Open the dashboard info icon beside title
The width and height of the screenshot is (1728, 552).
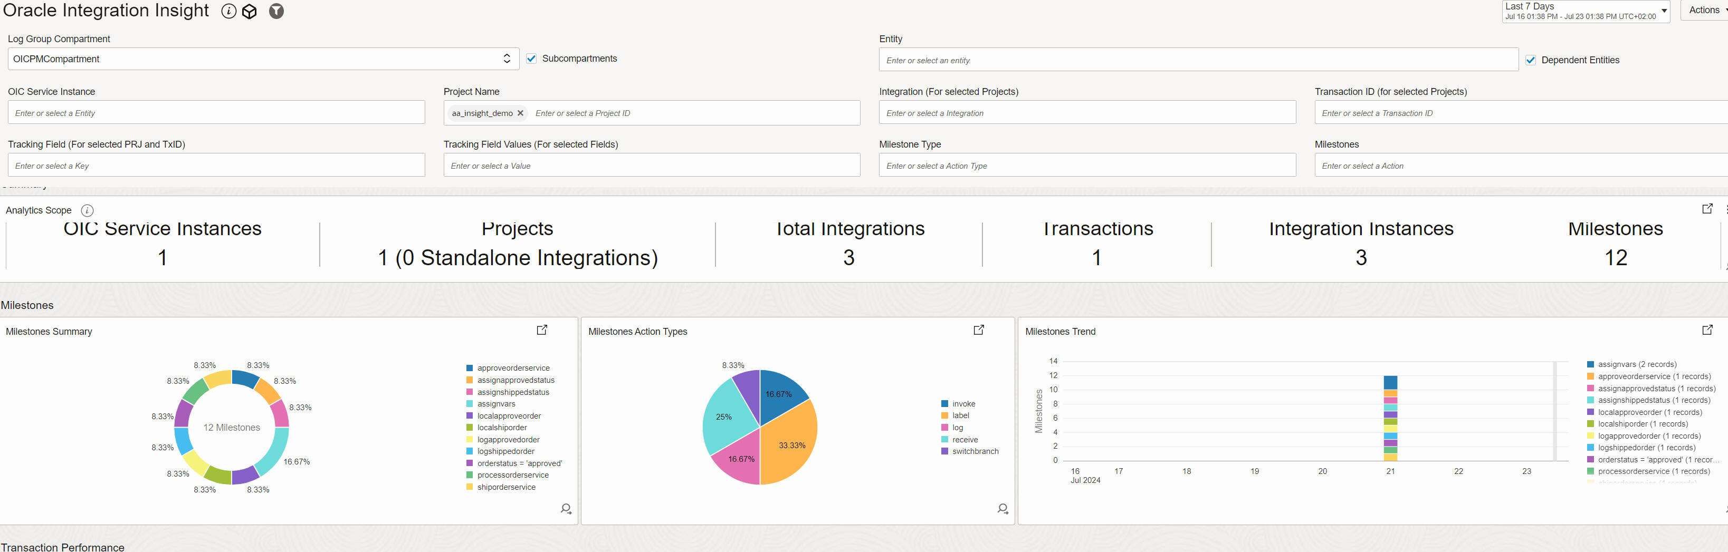tap(229, 12)
